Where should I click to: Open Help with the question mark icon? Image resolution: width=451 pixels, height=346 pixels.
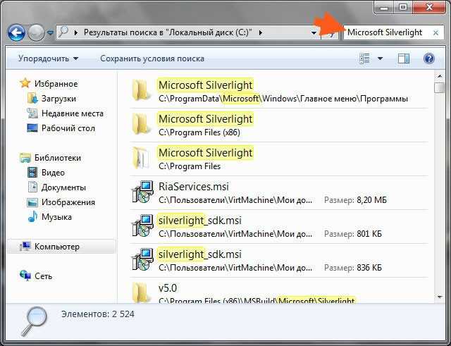click(429, 58)
